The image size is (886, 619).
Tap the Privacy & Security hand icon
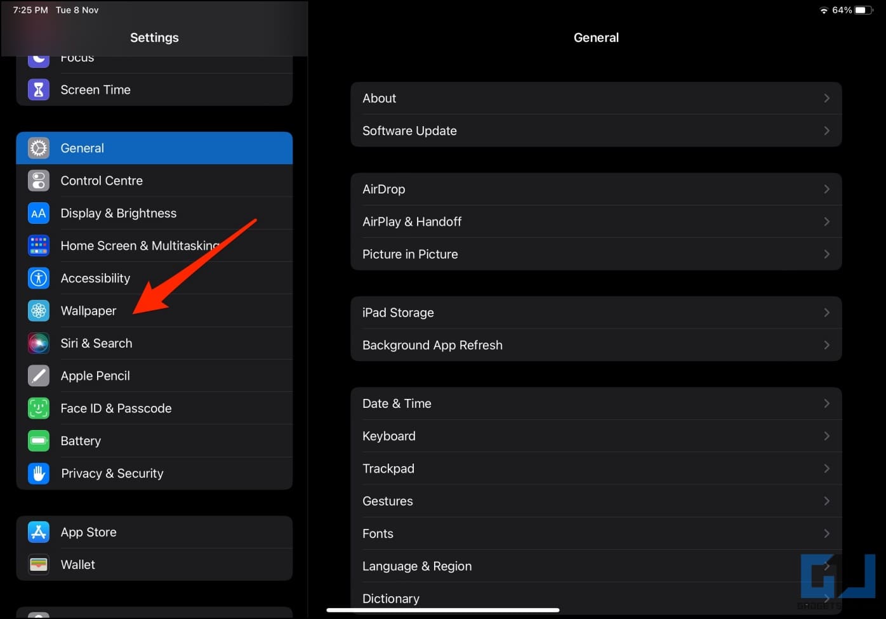[39, 473]
